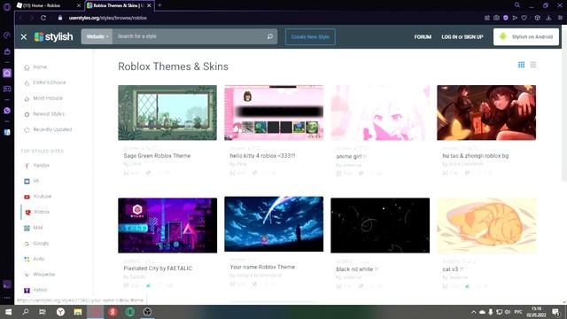
Task: Open hu tao & zhongli roblox bg thumbnail
Action: [486, 113]
